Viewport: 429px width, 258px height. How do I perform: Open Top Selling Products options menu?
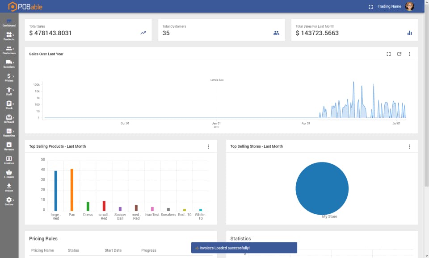[x=208, y=147]
